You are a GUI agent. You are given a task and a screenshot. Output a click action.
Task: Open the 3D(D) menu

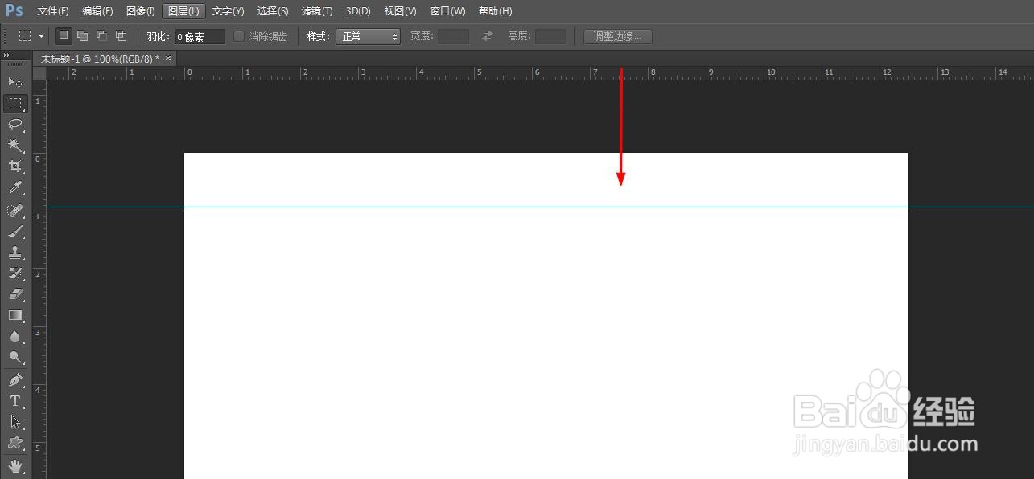(358, 11)
